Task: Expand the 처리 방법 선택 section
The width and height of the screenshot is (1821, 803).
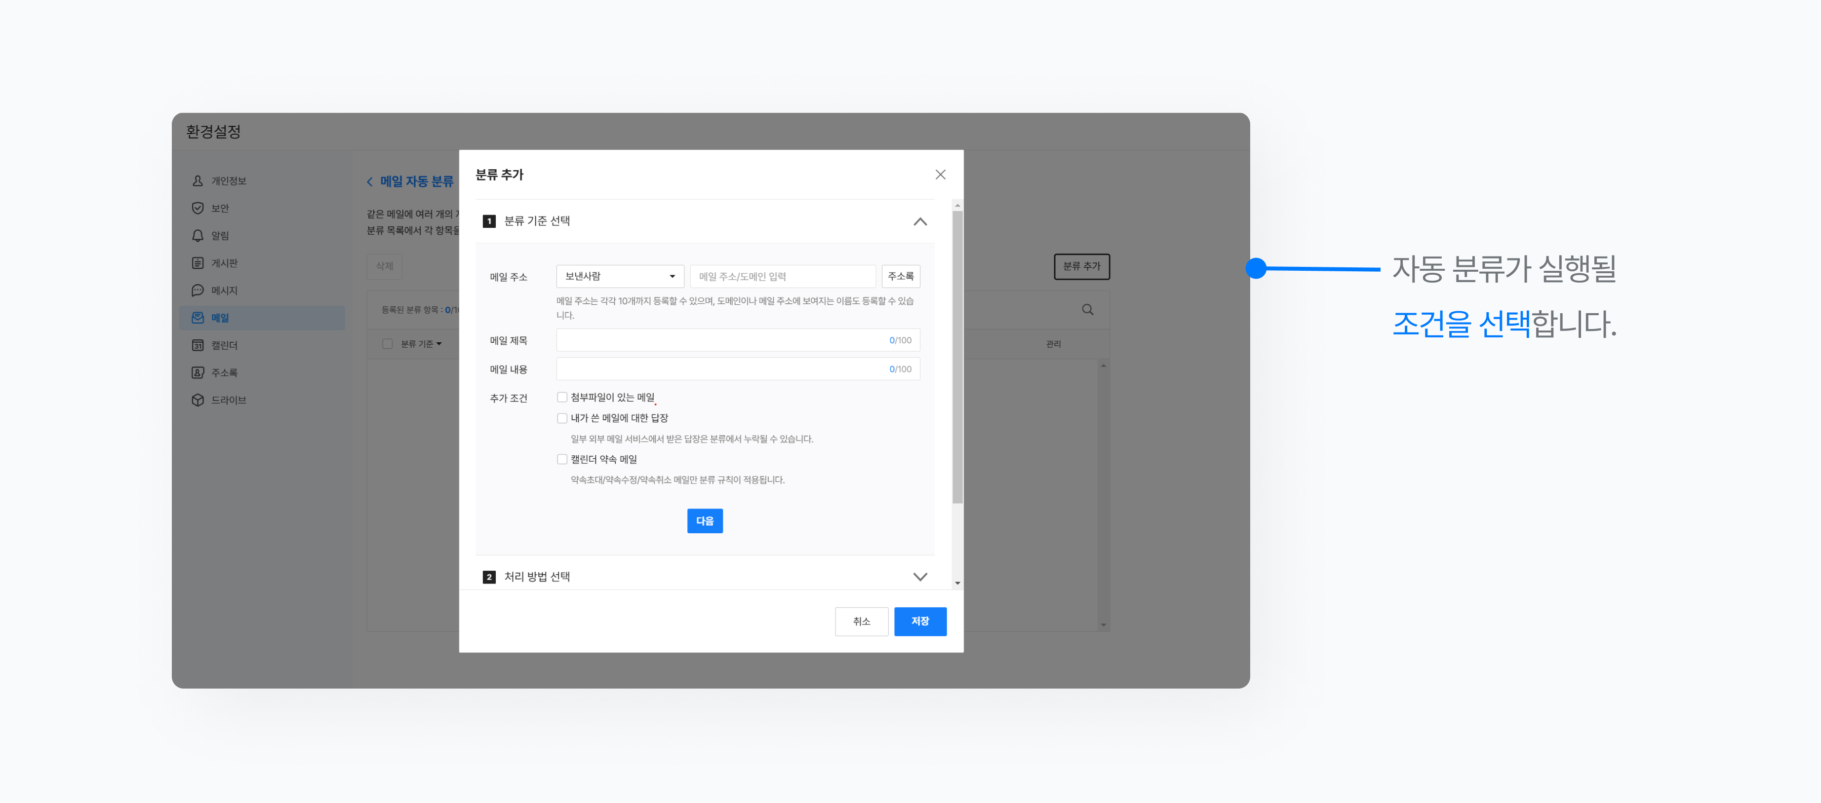Action: click(x=920, y=576)
